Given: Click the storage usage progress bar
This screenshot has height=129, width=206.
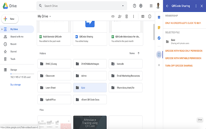Looking at the screenshot, I should tap(22, 74).
